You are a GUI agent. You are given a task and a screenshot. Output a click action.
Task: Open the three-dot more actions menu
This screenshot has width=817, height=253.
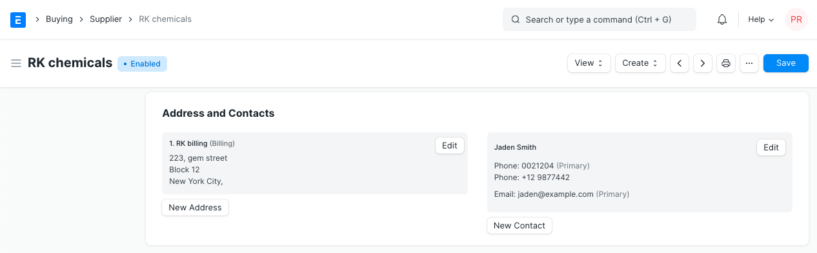click(x=749, y=63)
